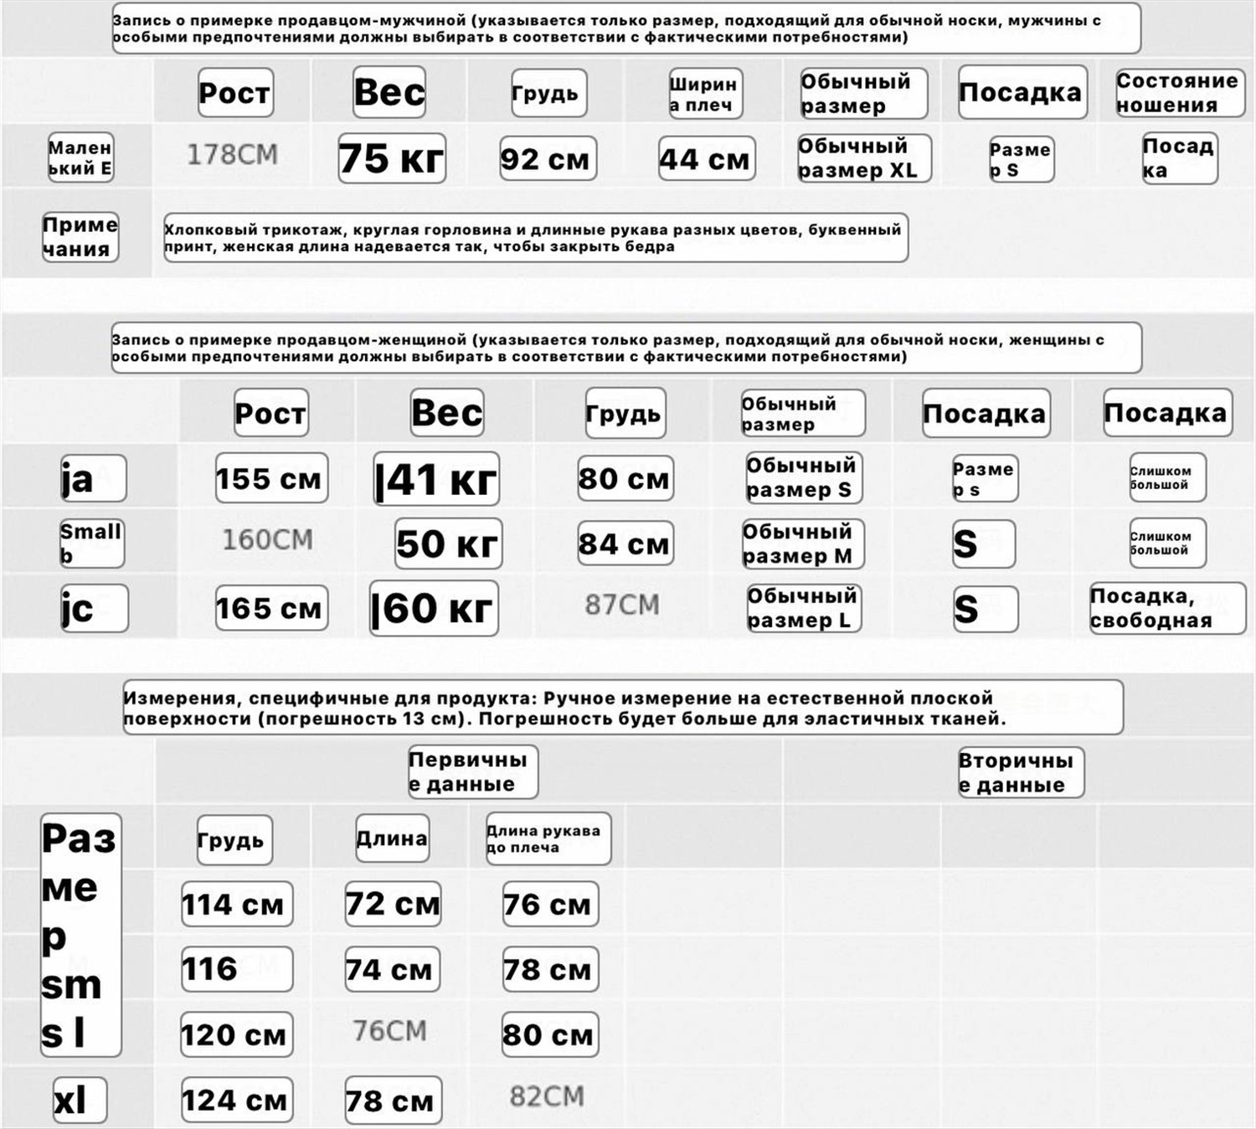Click the '74 см' length cell
Image resolution: width=1256 pixels, height=1129 pixels.
[x=393, y=969]
